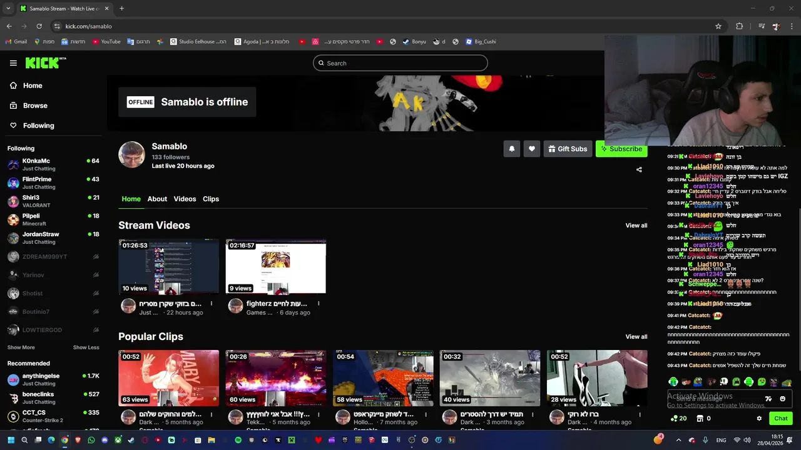This screenshot has height=450, width=801.
Task: Open the site info icon in address bar
Action: click(57, 26)
